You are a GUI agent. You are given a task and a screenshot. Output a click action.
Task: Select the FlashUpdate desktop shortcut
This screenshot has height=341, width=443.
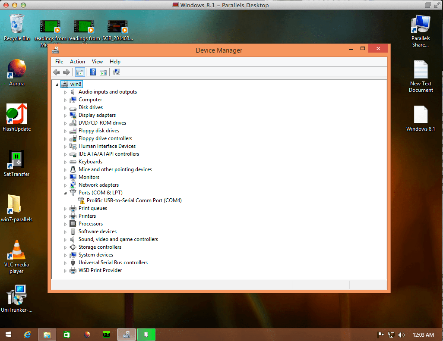coord(17,118)
